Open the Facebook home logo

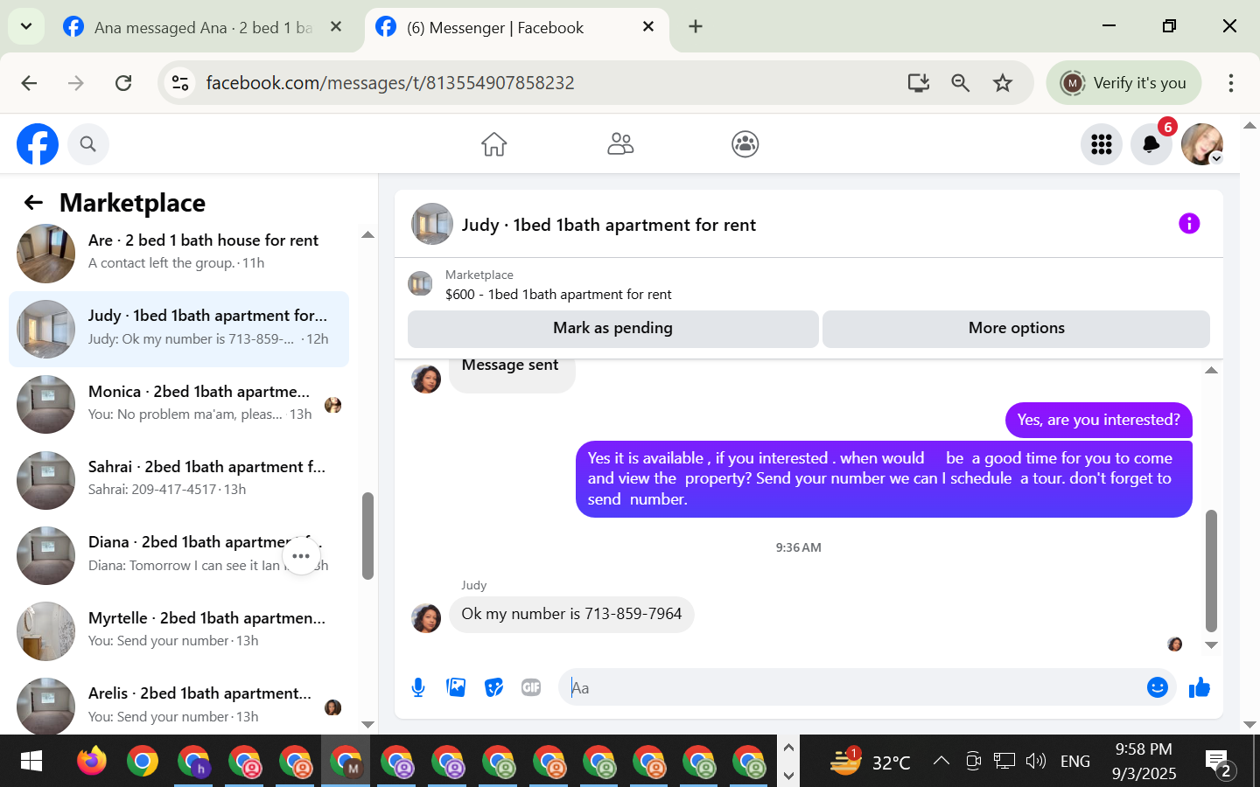tap(38, 144)
